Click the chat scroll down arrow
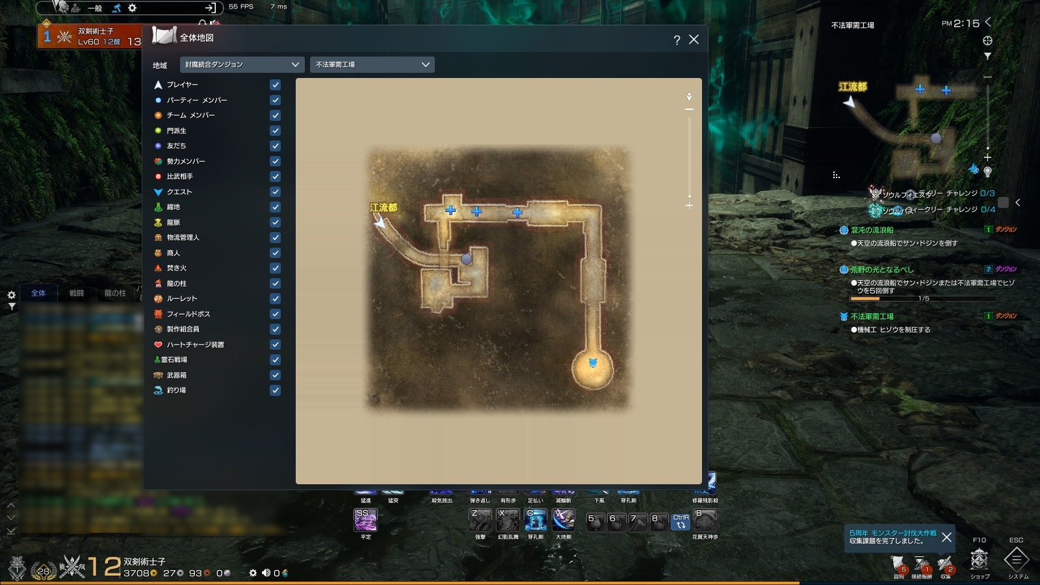 point(11,517)
